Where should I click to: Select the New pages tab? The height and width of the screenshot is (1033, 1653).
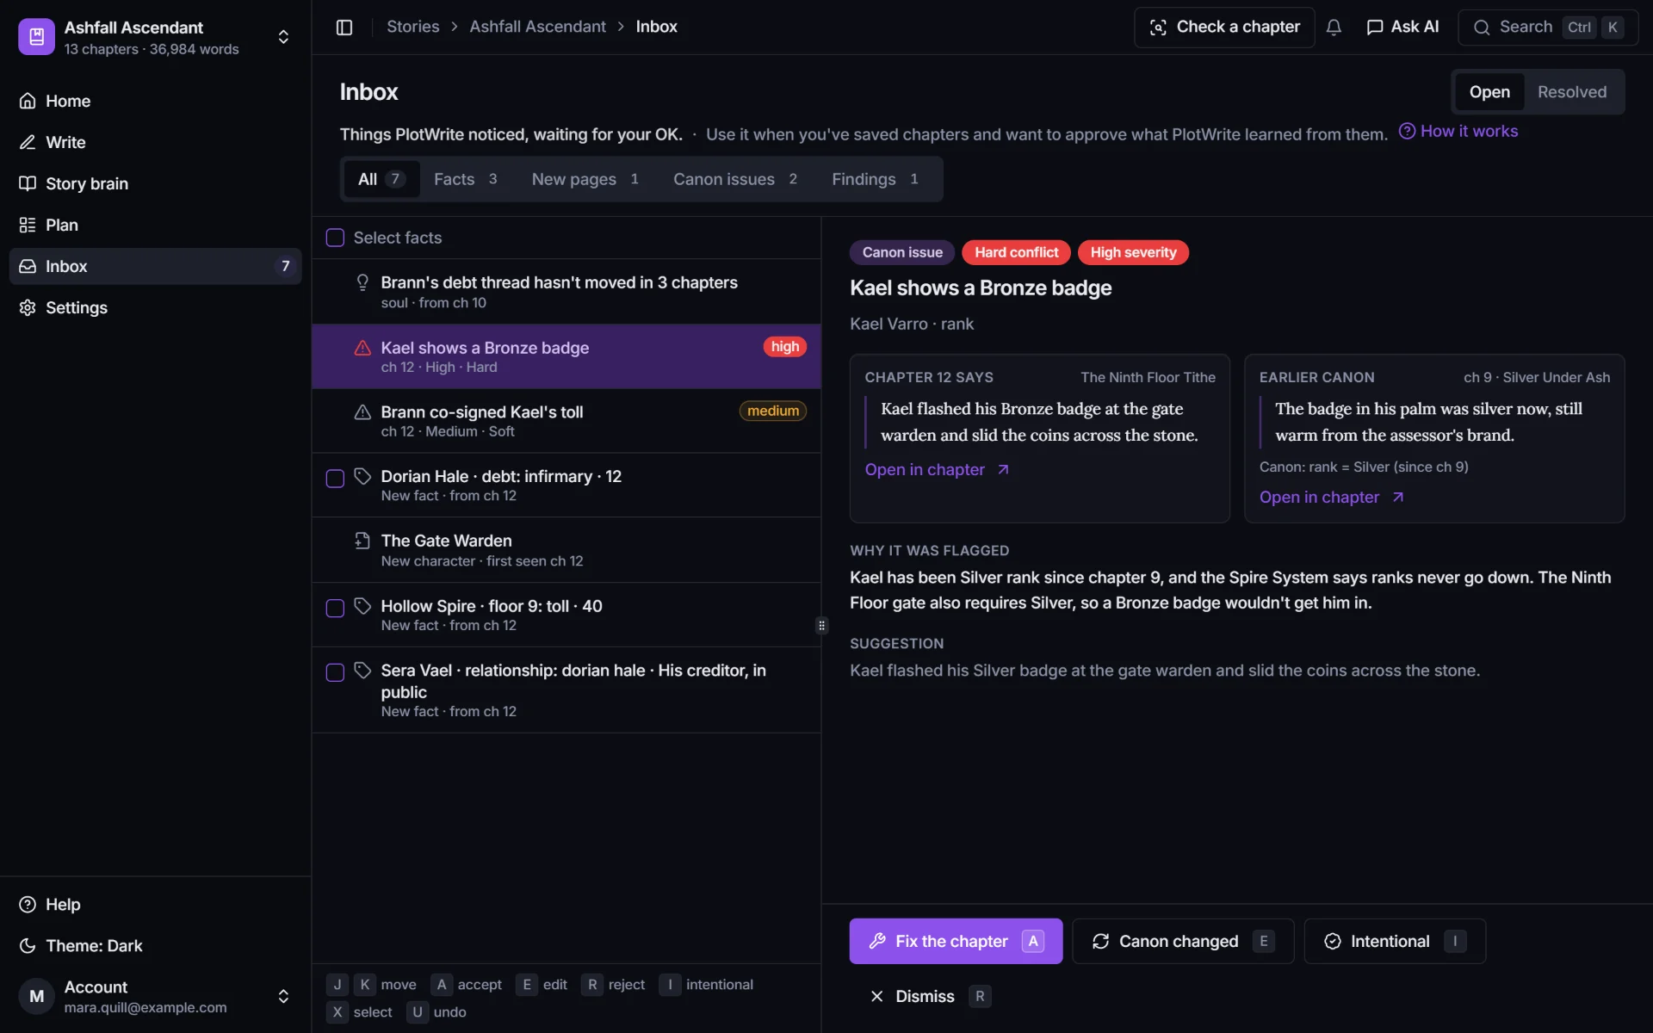click(585, 179)
